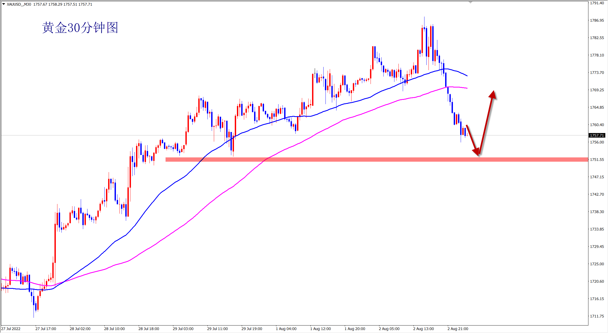The height and width of the screenshot is (333, 608).
Task: Click the 1751.55 price scale label
Action: [x=597, y=160]
